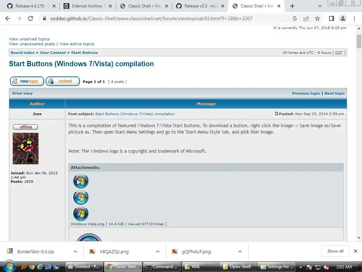362x272 pixels.
Task: Go to the Next topic
Action: click(x=334, y=93)
